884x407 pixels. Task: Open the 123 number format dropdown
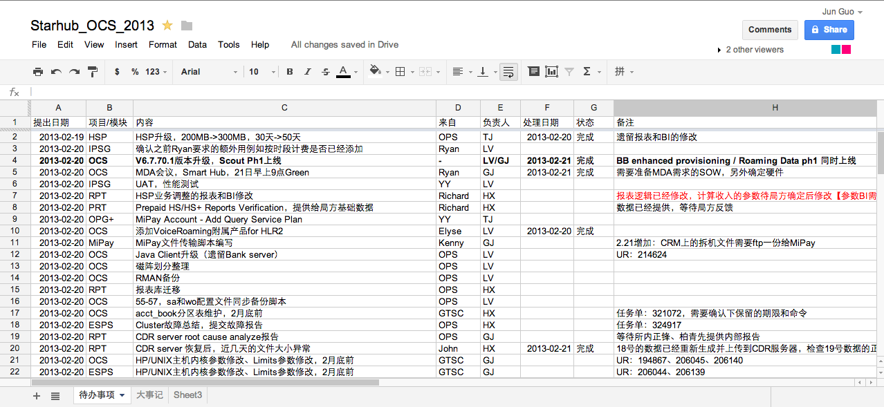[x=156, y=72]
